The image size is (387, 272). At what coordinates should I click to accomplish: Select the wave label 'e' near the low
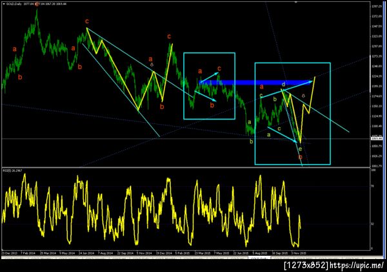(x=300, y=149)
